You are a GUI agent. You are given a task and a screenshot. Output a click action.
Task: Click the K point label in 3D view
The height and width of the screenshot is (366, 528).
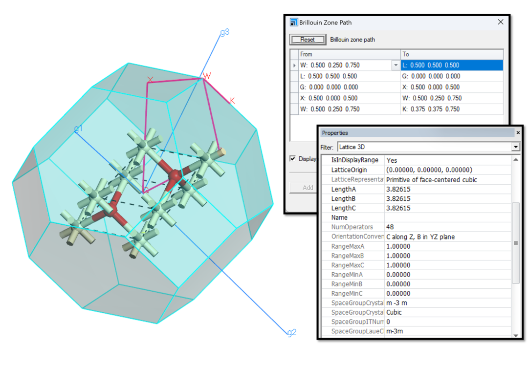232,101
